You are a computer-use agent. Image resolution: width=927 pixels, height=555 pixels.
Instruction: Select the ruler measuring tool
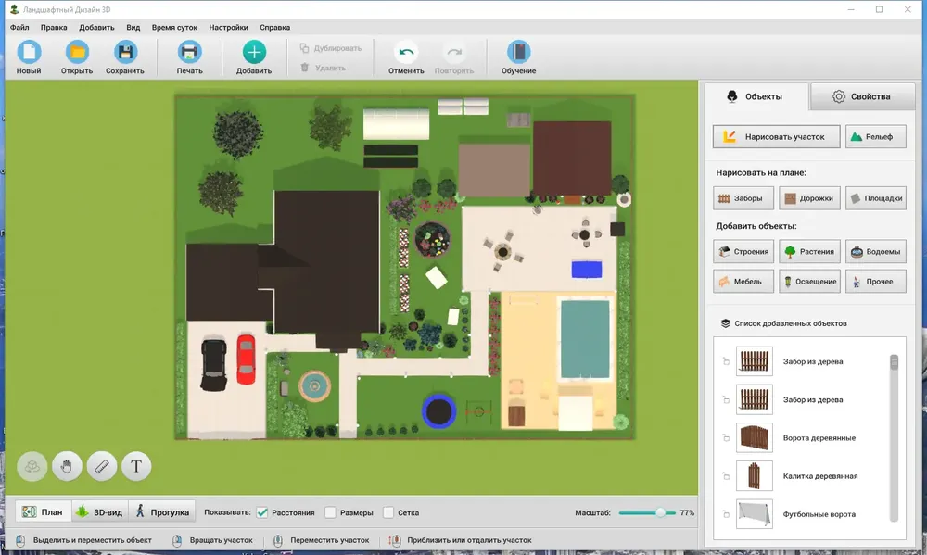tap(102, 466)
